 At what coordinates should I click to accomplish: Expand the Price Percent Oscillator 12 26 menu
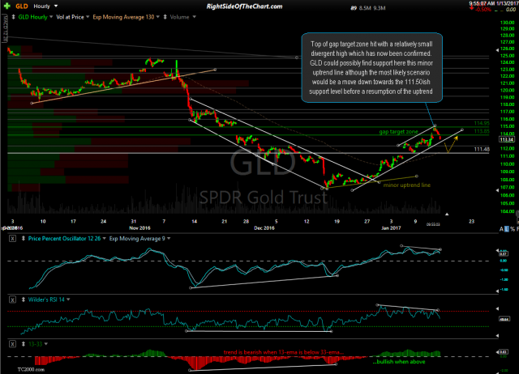click(x=105, y=239)
